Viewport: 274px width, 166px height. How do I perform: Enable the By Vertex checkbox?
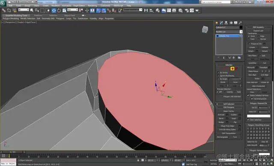click(218, 73)
